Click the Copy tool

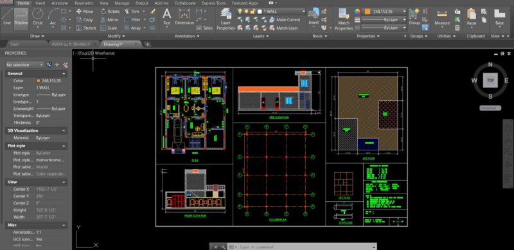pyautogui.click(x=85, y=20)
